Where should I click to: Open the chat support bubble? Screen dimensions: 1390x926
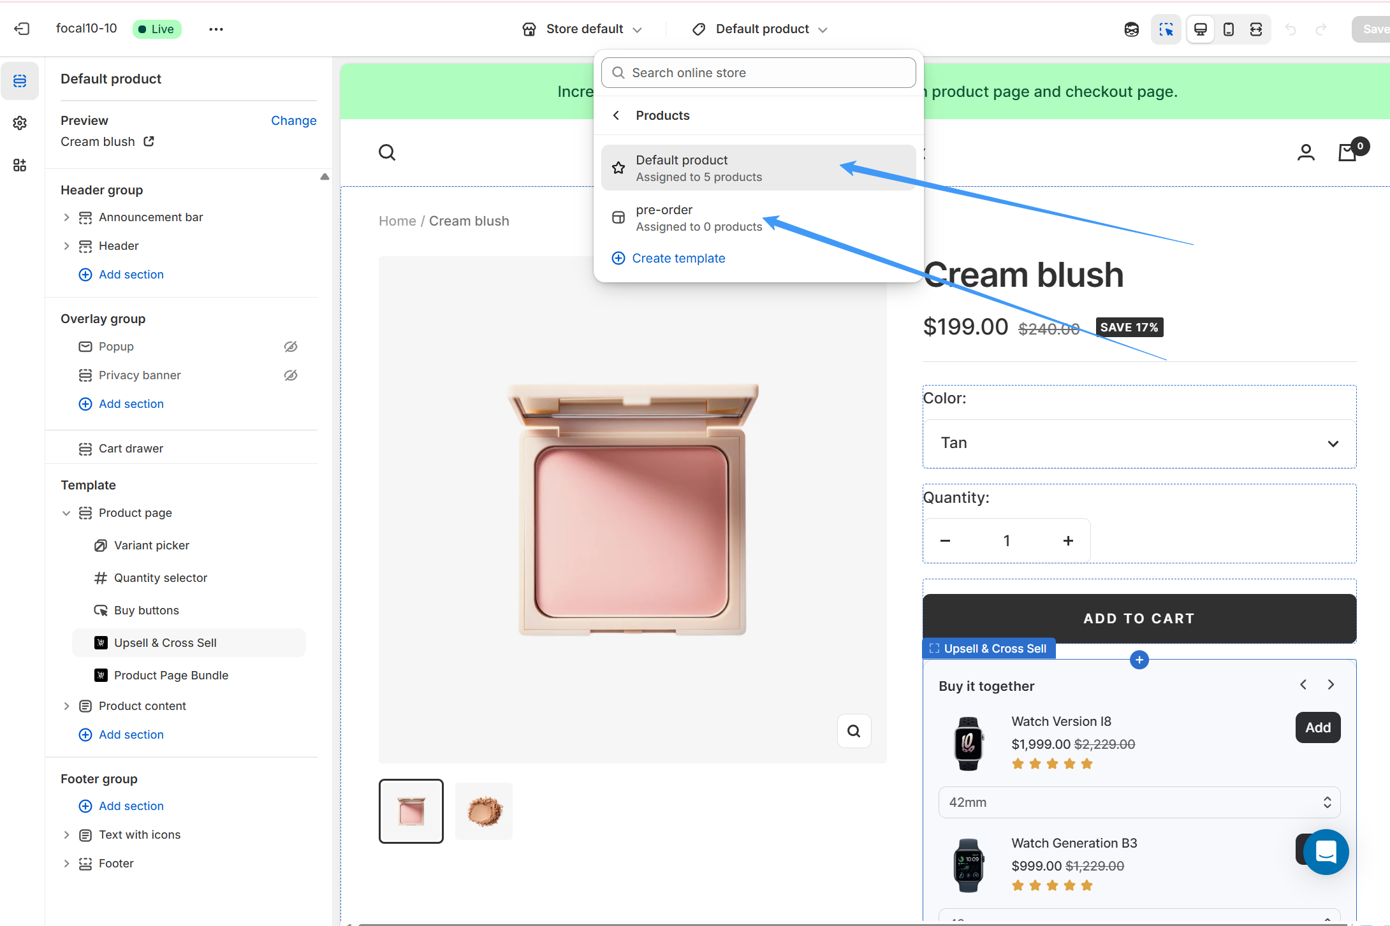[x=1326, y=851]
